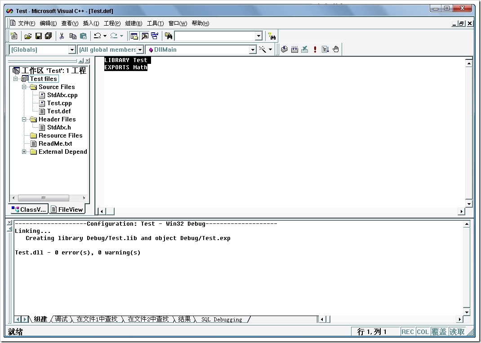Image resolution: width=481 pixels, height=343 pixels.
Task: Open the (Globals) class dropdown
Action: (x=72, y=50)
